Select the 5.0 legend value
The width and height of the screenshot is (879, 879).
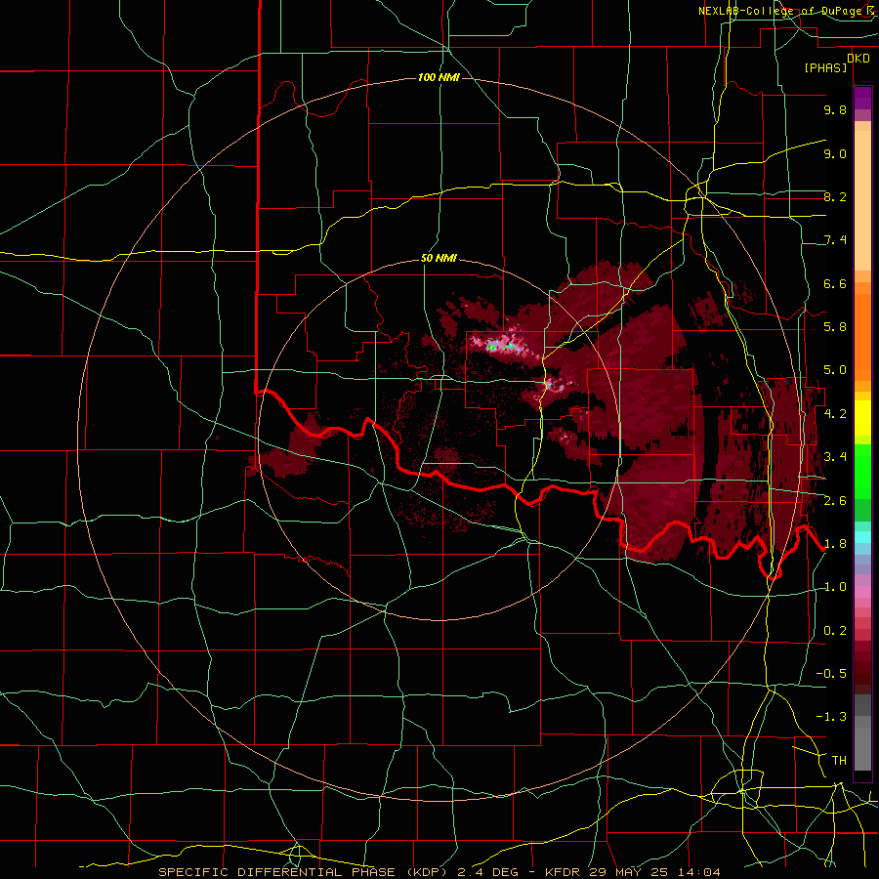click(835, 370)
